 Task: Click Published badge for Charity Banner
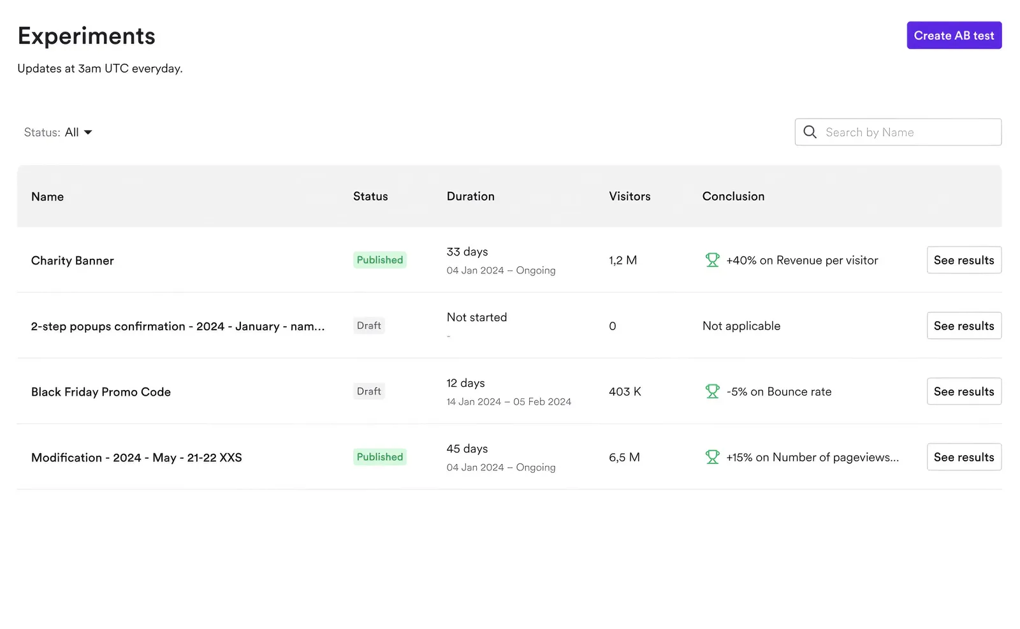point(380,260)
